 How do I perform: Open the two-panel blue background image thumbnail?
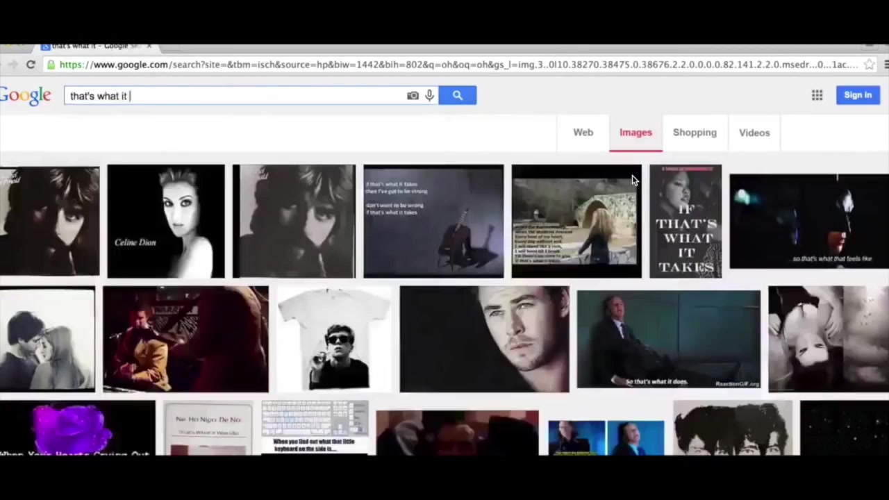tap(606, 437)
